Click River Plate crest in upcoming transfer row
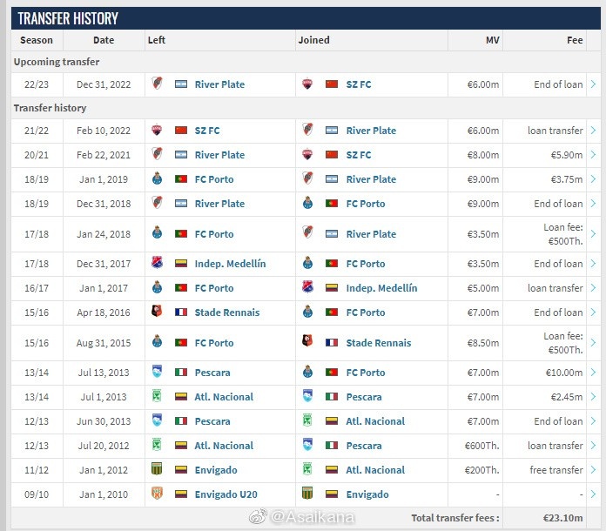Image resolution: width=606 pixels, height=531 pixels. (157, 83)
